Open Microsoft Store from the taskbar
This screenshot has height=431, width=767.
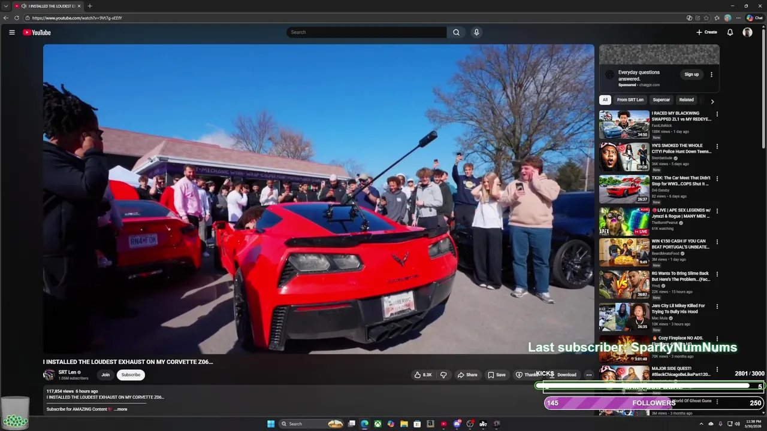tap(417, 424)
